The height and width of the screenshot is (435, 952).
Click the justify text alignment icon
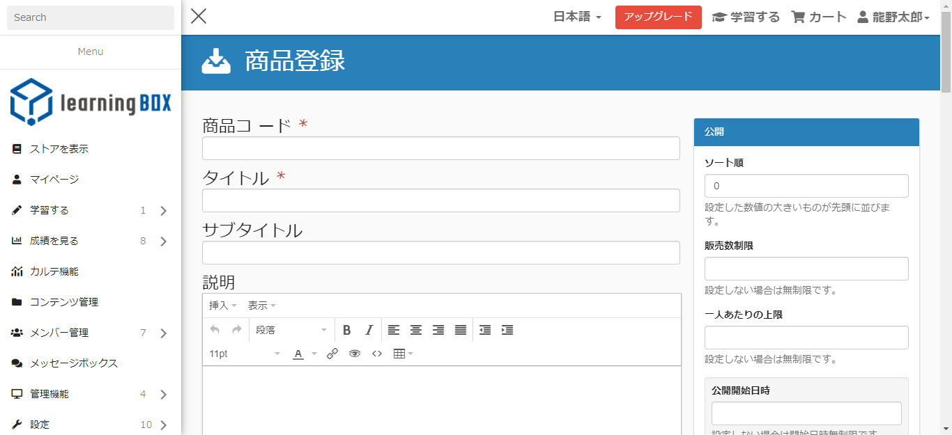[461, 330]
